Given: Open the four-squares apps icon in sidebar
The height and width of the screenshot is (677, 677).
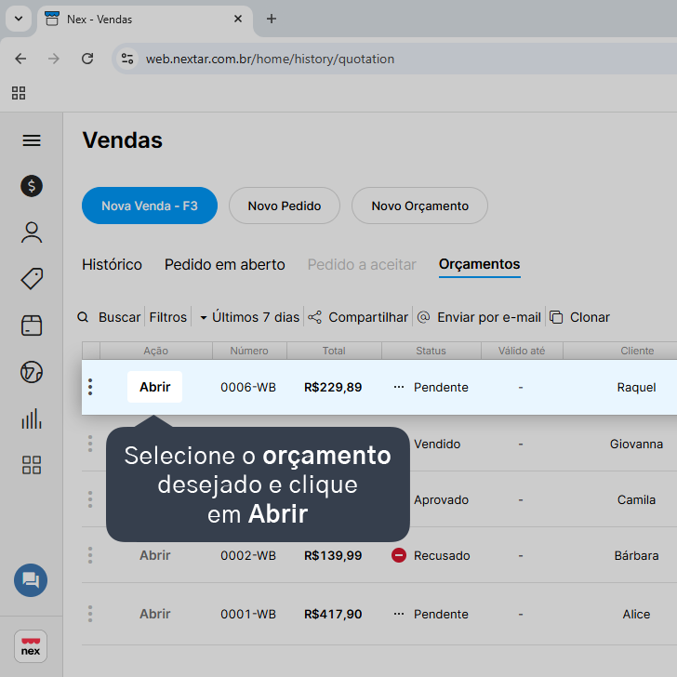Looking at the screenshot, I should coord(32,465).
